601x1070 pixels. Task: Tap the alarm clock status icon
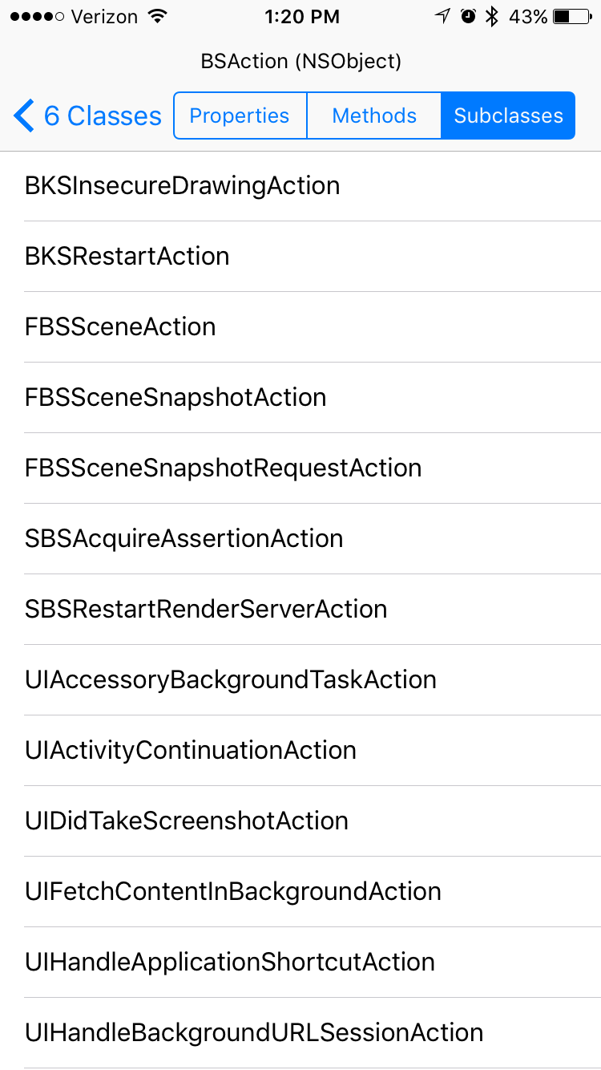pos(469,16)
